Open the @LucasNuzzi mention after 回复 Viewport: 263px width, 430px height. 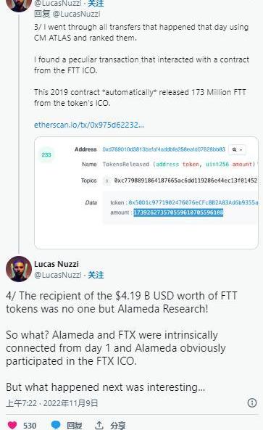coord(76,14)
